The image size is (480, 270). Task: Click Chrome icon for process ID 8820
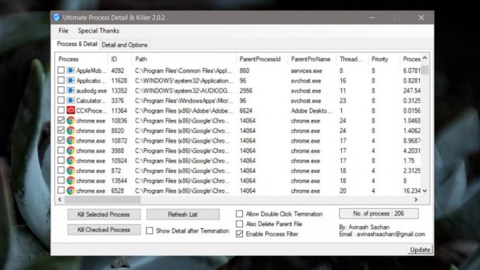[71, 130]
